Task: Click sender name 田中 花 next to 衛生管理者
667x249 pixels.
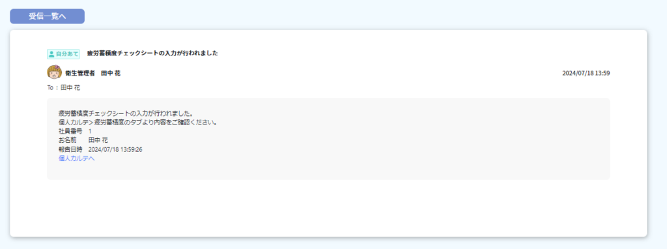Action: pos(111,73)
